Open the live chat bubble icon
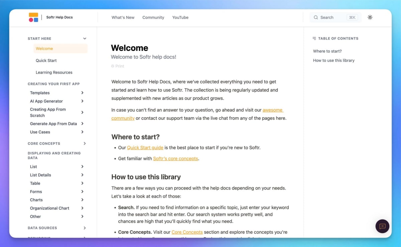Screen dimensions: 401x247 coord(382,226)
